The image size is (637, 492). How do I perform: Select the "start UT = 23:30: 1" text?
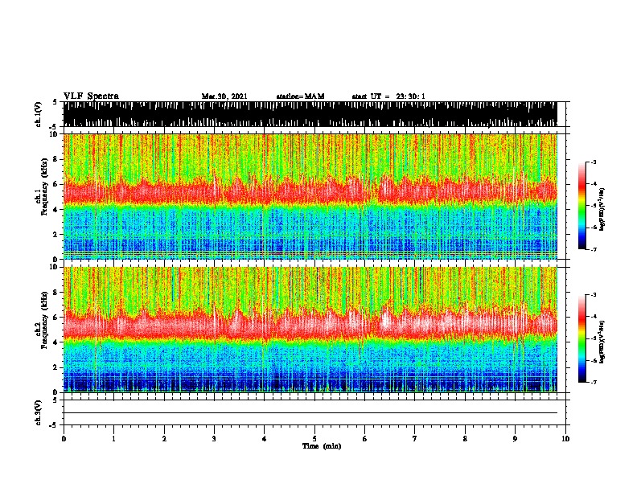tap(388, 96)
